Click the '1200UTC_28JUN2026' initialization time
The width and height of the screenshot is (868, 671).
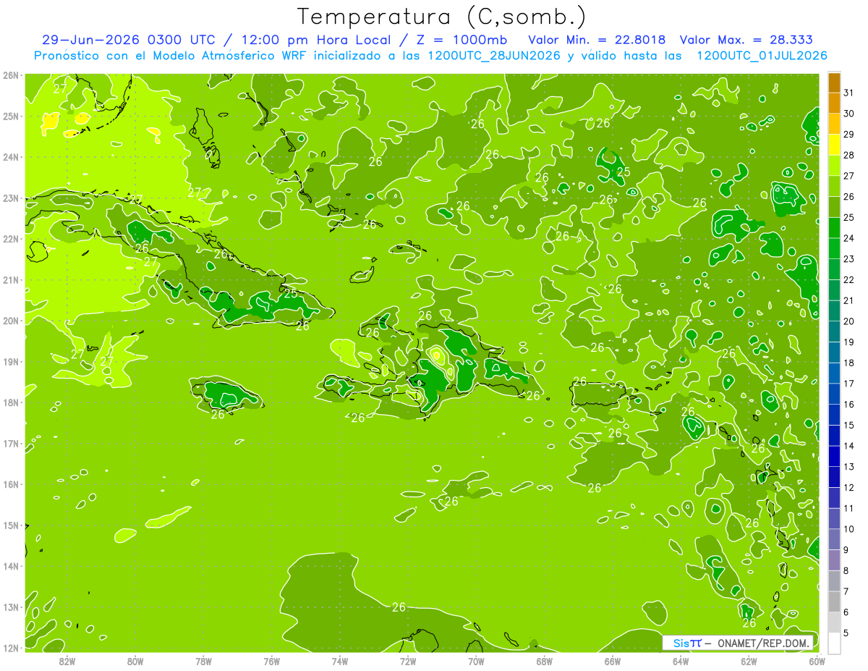tap(494, 56)
